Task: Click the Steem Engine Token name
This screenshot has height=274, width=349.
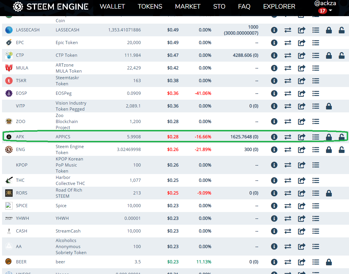Action: [x=70, y=150]
